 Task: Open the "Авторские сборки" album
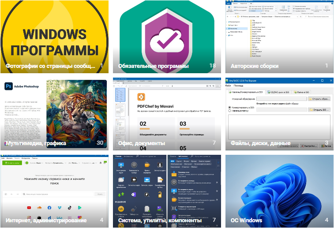coord(279,37)
